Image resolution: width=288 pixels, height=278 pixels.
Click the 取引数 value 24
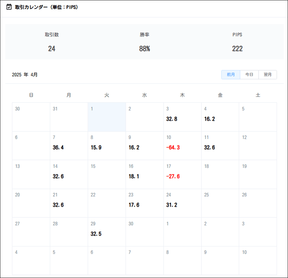pos(52,49)
